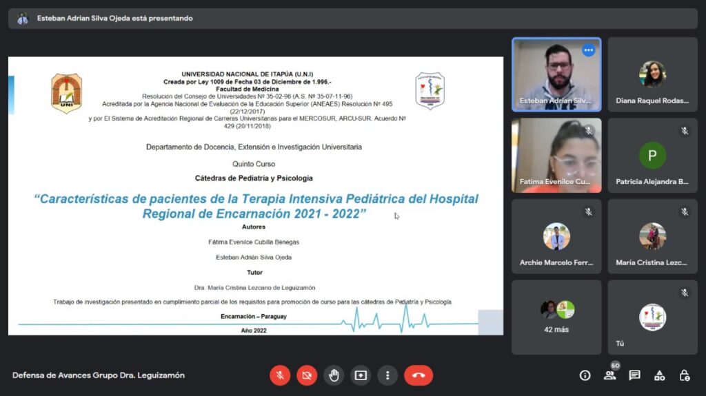Open tile options on Esteban Adrian's video
The width and height of the screenshot is (706, 396).
pyautogui.click(x=588, y=50)
